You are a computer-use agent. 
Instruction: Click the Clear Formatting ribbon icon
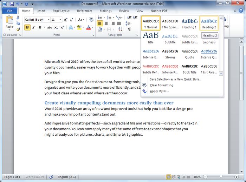tap(91, 20)
